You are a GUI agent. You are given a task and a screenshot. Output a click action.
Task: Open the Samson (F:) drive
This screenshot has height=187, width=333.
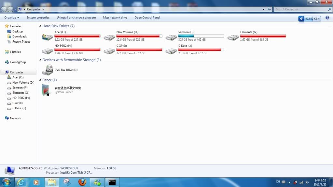(x=171, y=37)
